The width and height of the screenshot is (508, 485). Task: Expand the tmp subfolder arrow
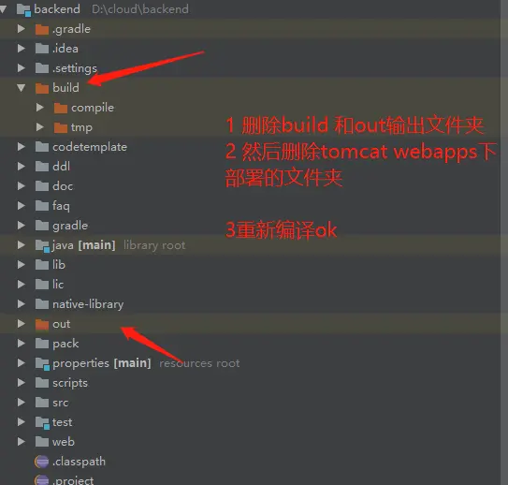(x=40, y=127)
